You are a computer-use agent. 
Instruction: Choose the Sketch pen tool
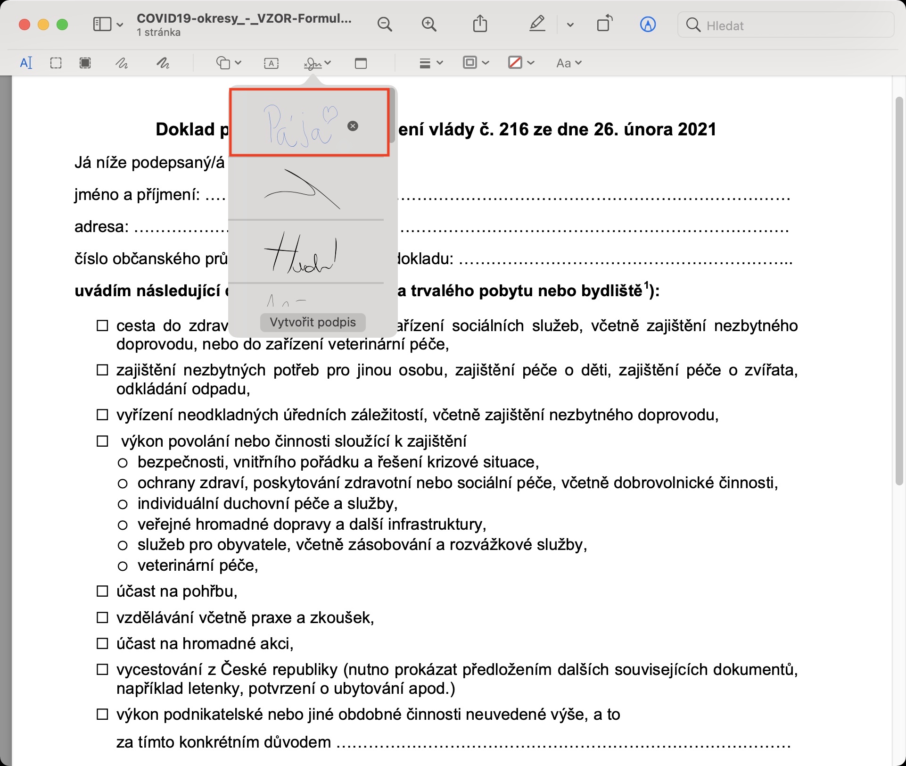(x=122, y=63)
